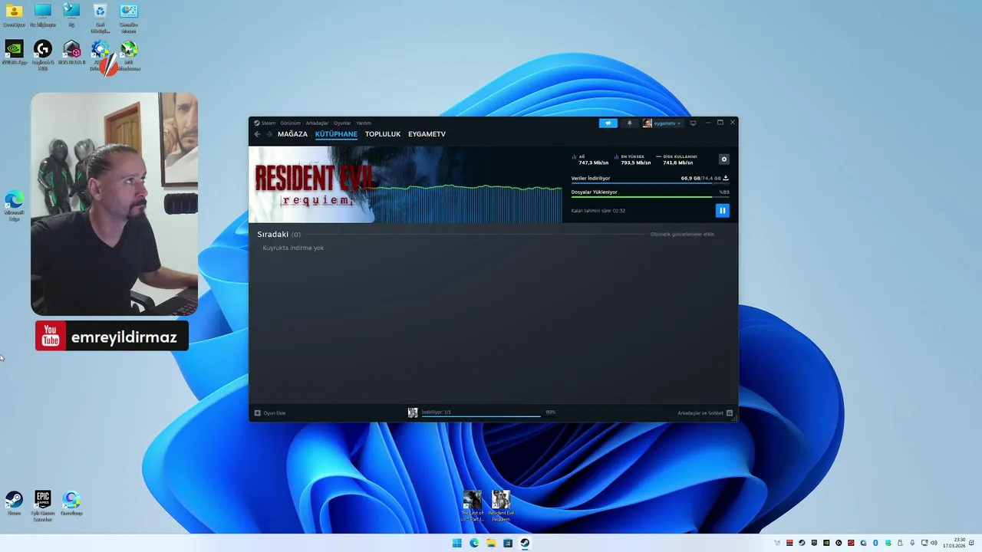
Task: Click the Bluetooth tray icon
Action: point(875,543)
